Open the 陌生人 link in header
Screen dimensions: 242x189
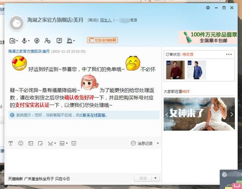[106, 20]
